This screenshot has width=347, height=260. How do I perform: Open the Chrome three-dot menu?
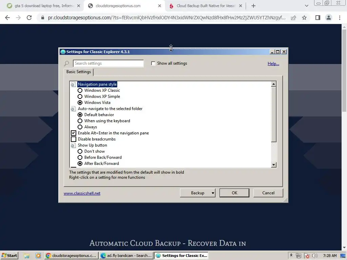coord(340,18)
